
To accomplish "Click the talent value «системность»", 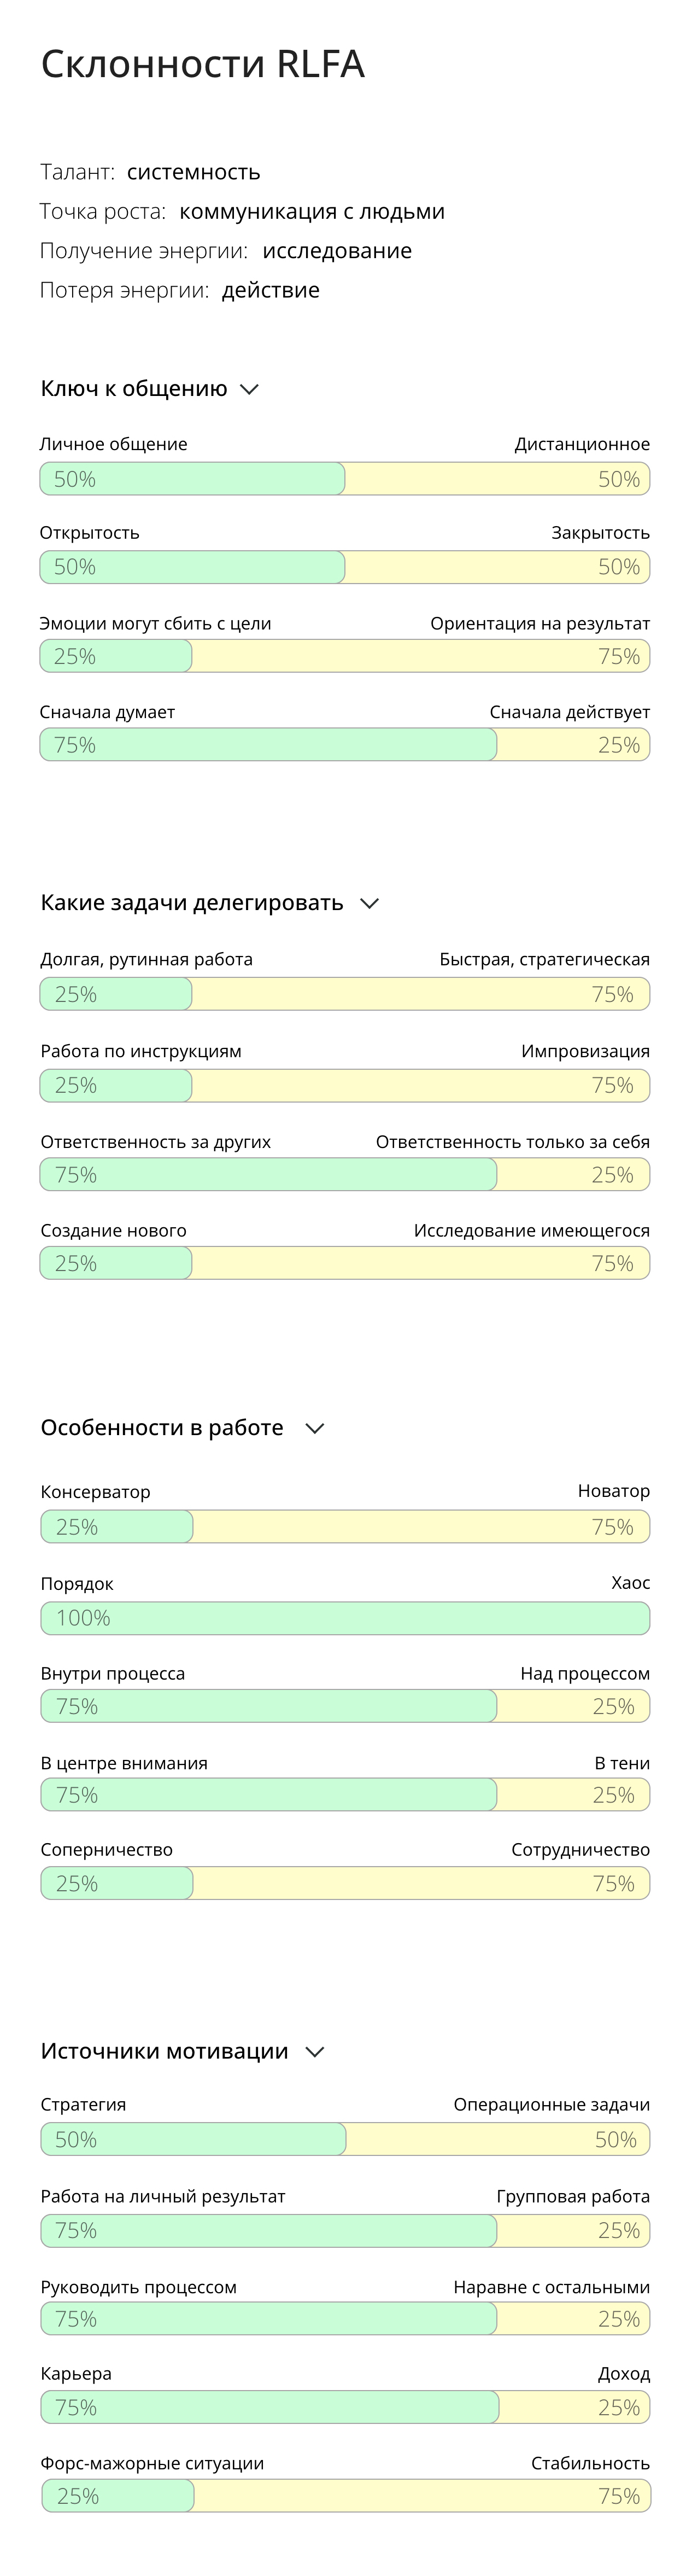I will coord(193,172).
